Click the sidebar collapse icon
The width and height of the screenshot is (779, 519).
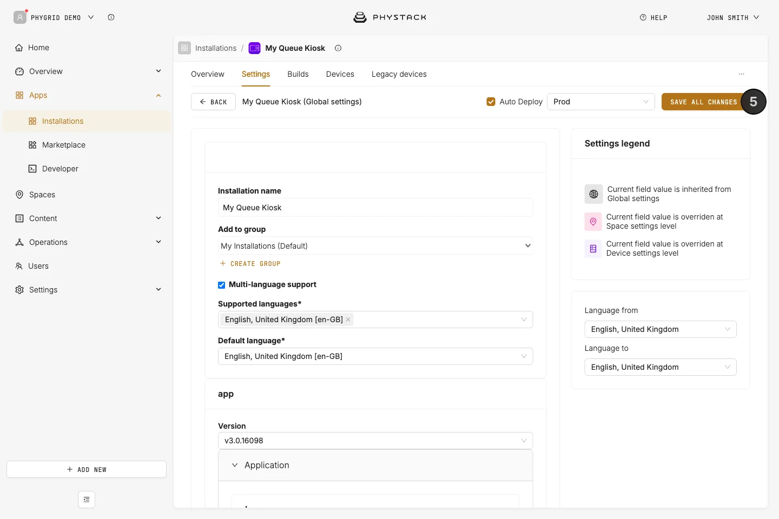87,500
